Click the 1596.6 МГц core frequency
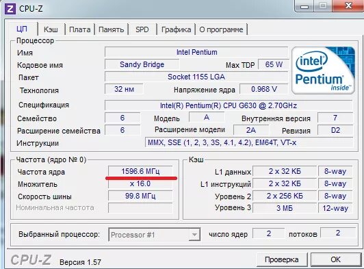The image size is (364, 269). (140, 171)
